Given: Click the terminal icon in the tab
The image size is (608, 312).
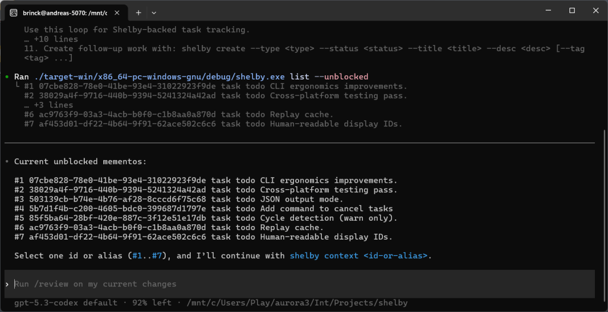Looking at the screenshot, I should pyautogui.click(x=14, y=12).
